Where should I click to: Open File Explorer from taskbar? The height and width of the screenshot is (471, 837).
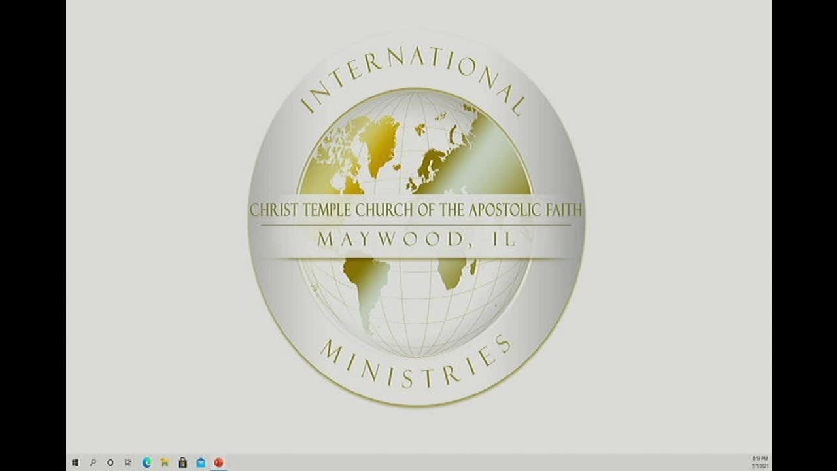(x=165, y=462)
